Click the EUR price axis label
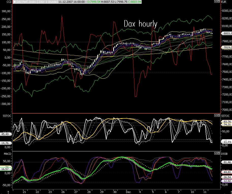The width and height of the screenshot is (232, 194). click(224, 2)
